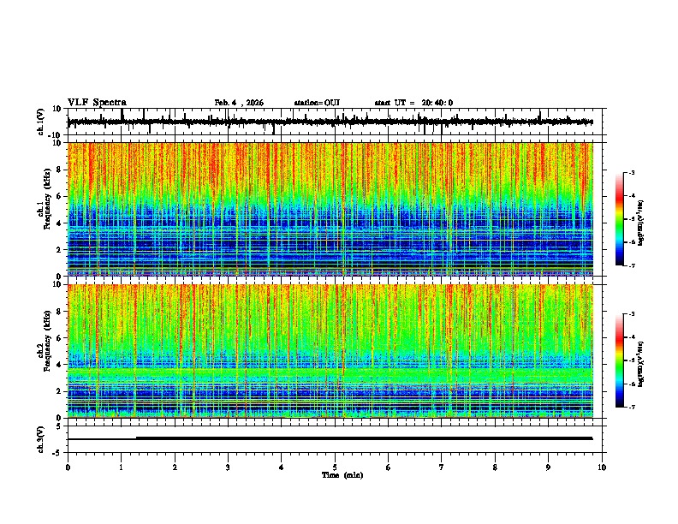
Task: Click the 'ch.3(V)' axis label
Action: tap(41, 439)
